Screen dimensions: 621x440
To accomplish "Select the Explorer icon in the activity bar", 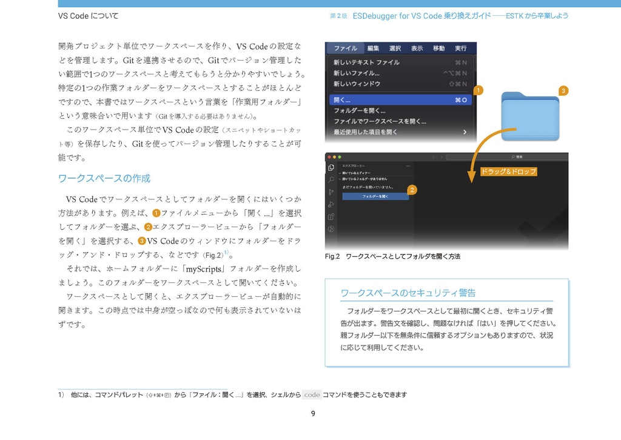I will click(x=331, y=167).
